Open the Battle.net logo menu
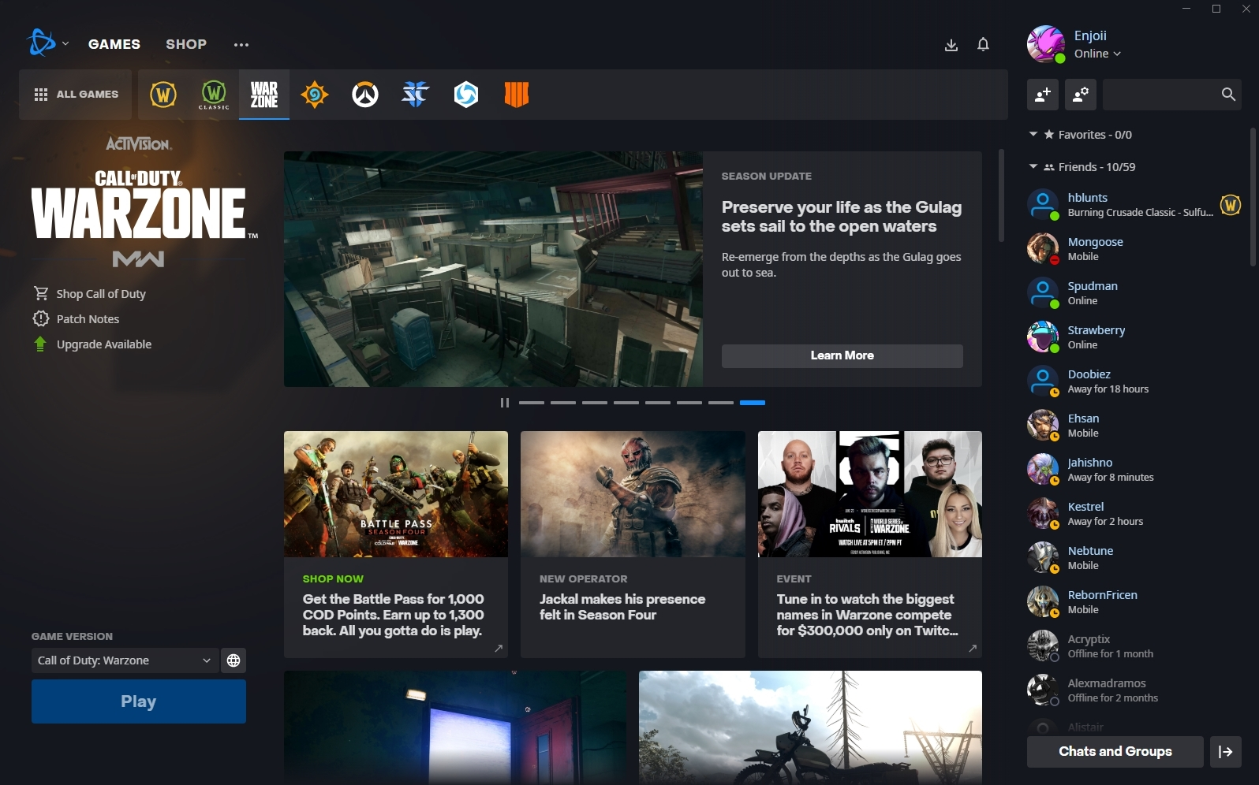1259x785 pixels. [40, 43]
